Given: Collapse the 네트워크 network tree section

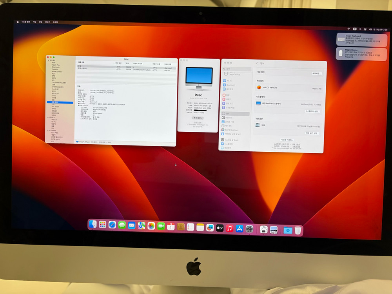Looking at the screenshot, I should [48, 117].
